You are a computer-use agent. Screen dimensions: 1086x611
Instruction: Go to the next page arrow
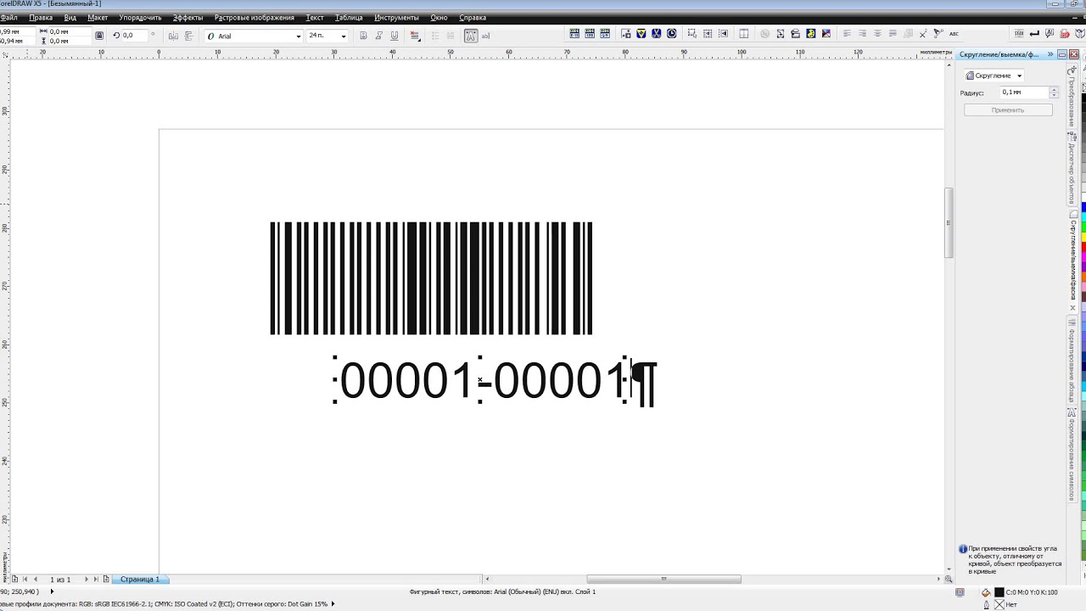click(86, 580)
